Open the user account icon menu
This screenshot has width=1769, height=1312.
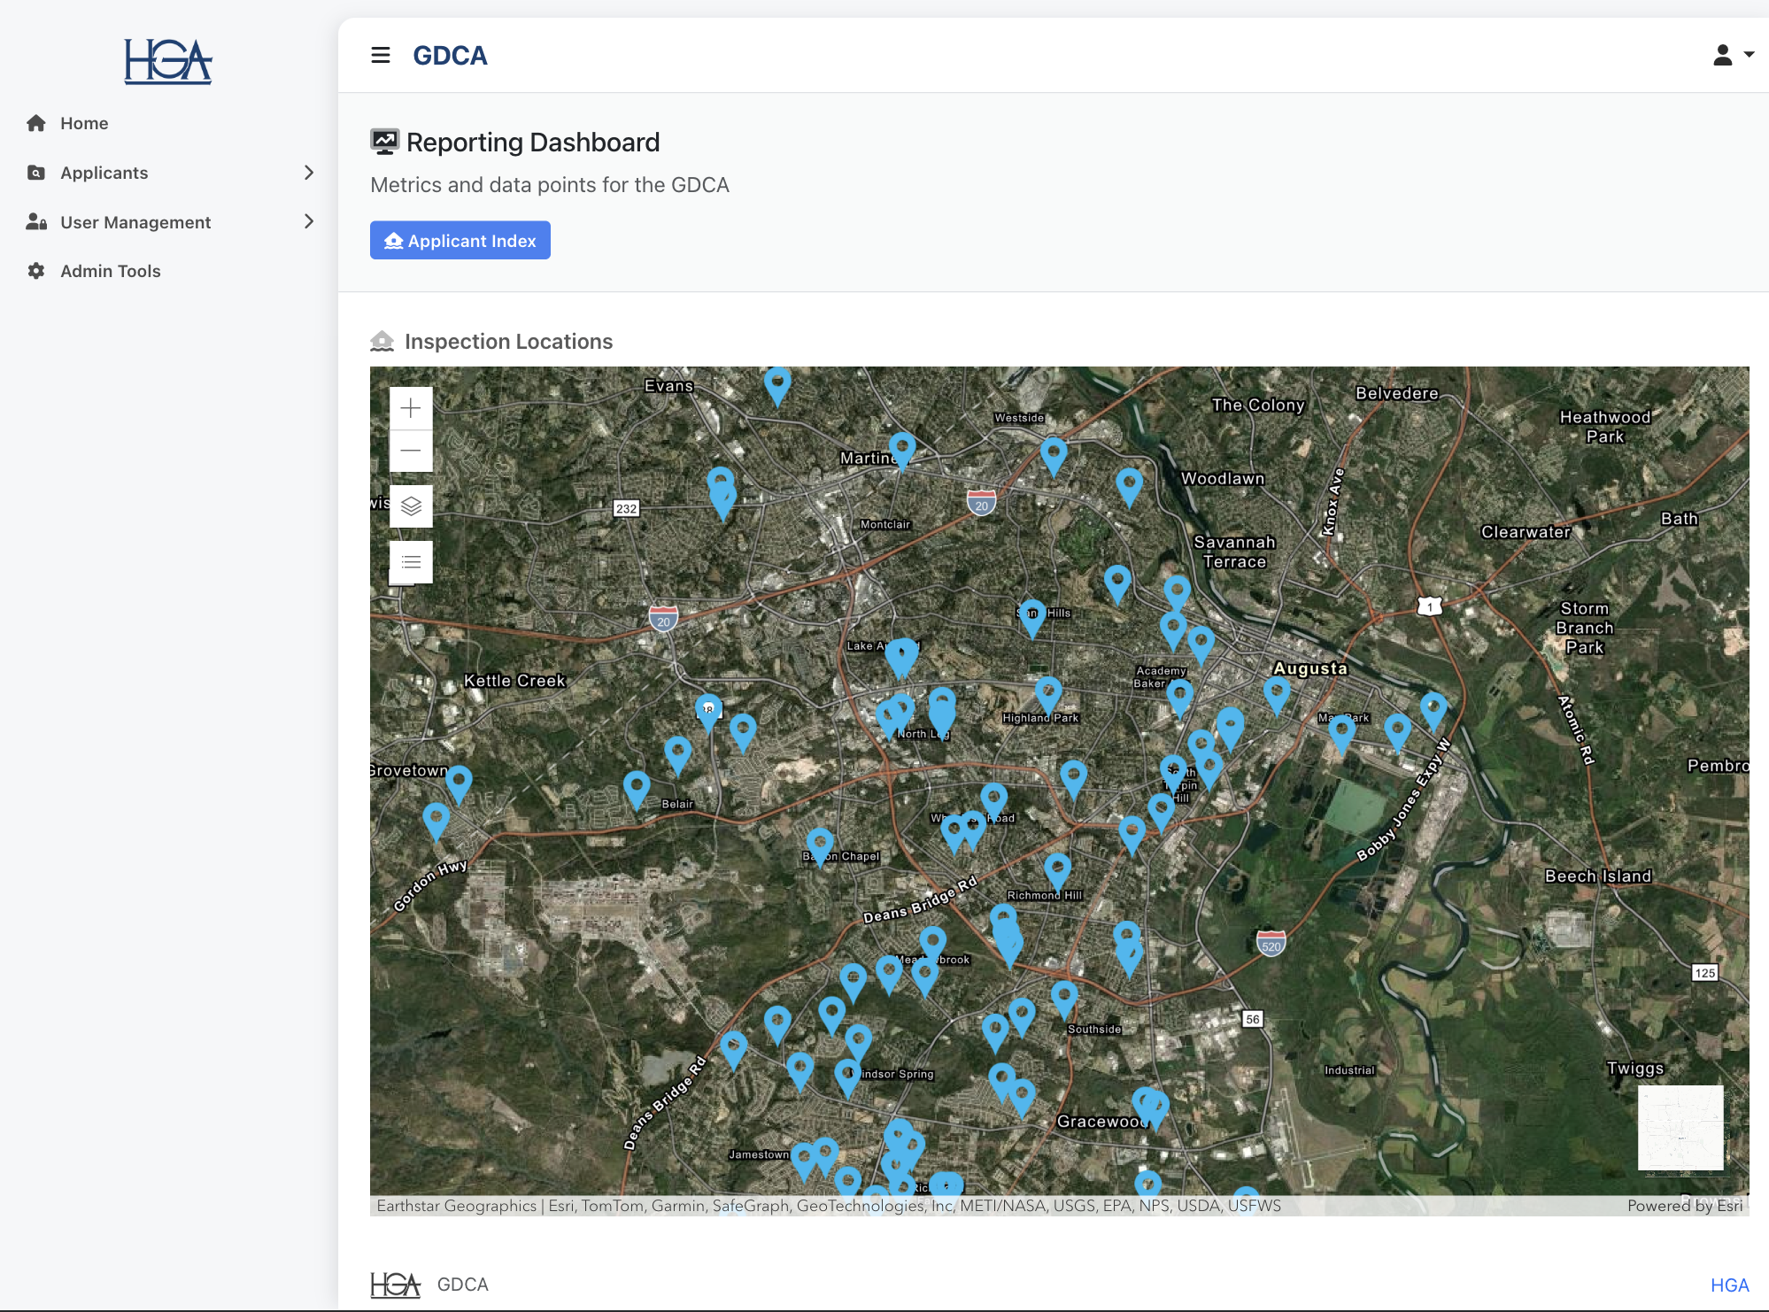tap(1723, 55)
